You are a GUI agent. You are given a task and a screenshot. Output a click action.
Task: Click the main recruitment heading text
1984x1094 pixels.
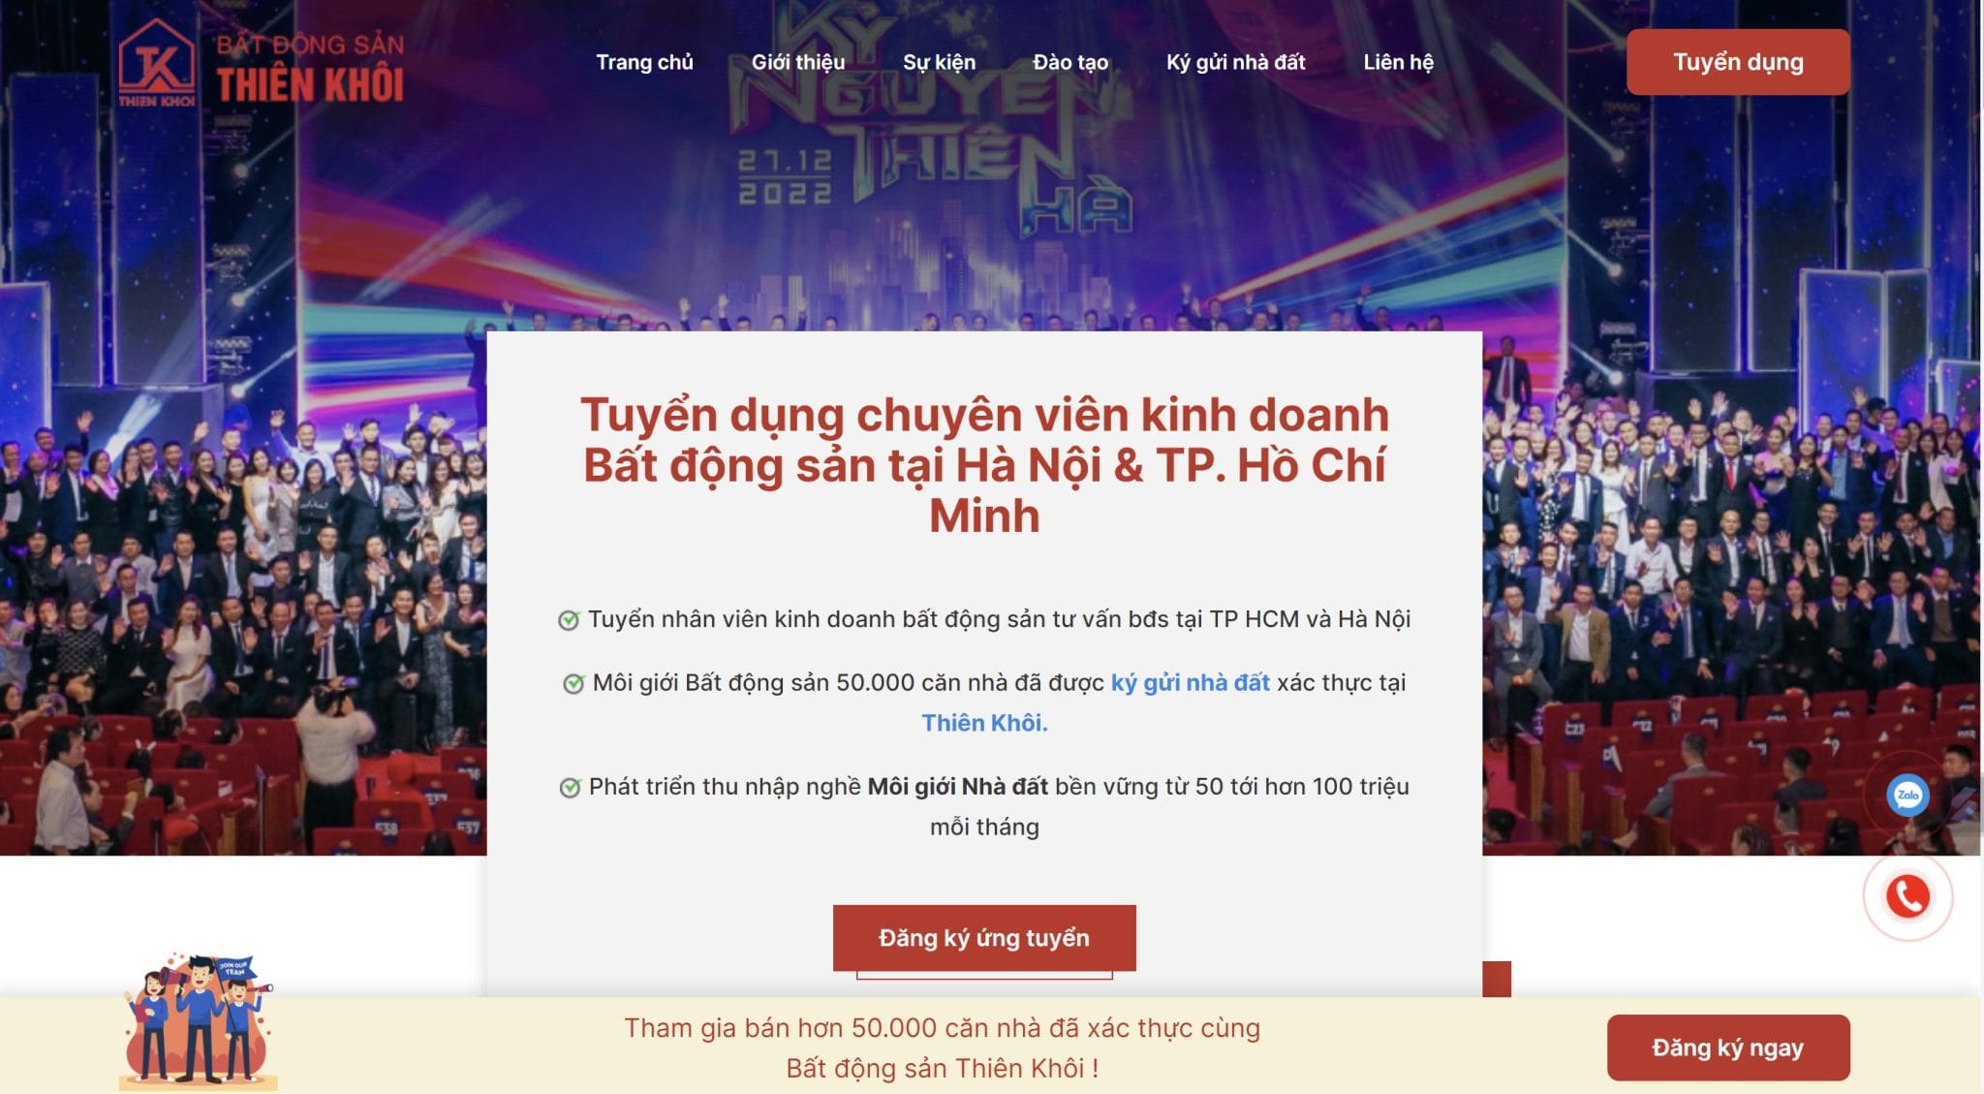[x=984, y=465]
